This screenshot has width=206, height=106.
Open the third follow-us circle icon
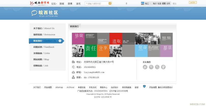coord(157,67)
